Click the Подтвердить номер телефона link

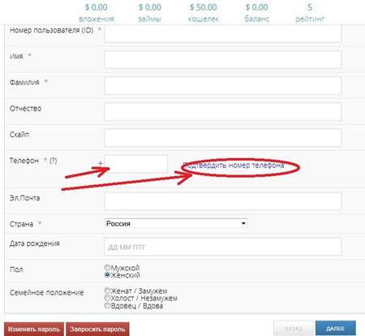(x=234, y=165)
